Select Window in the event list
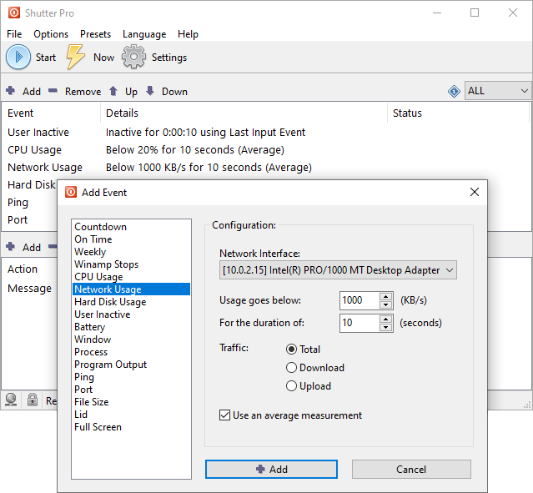 131,340
